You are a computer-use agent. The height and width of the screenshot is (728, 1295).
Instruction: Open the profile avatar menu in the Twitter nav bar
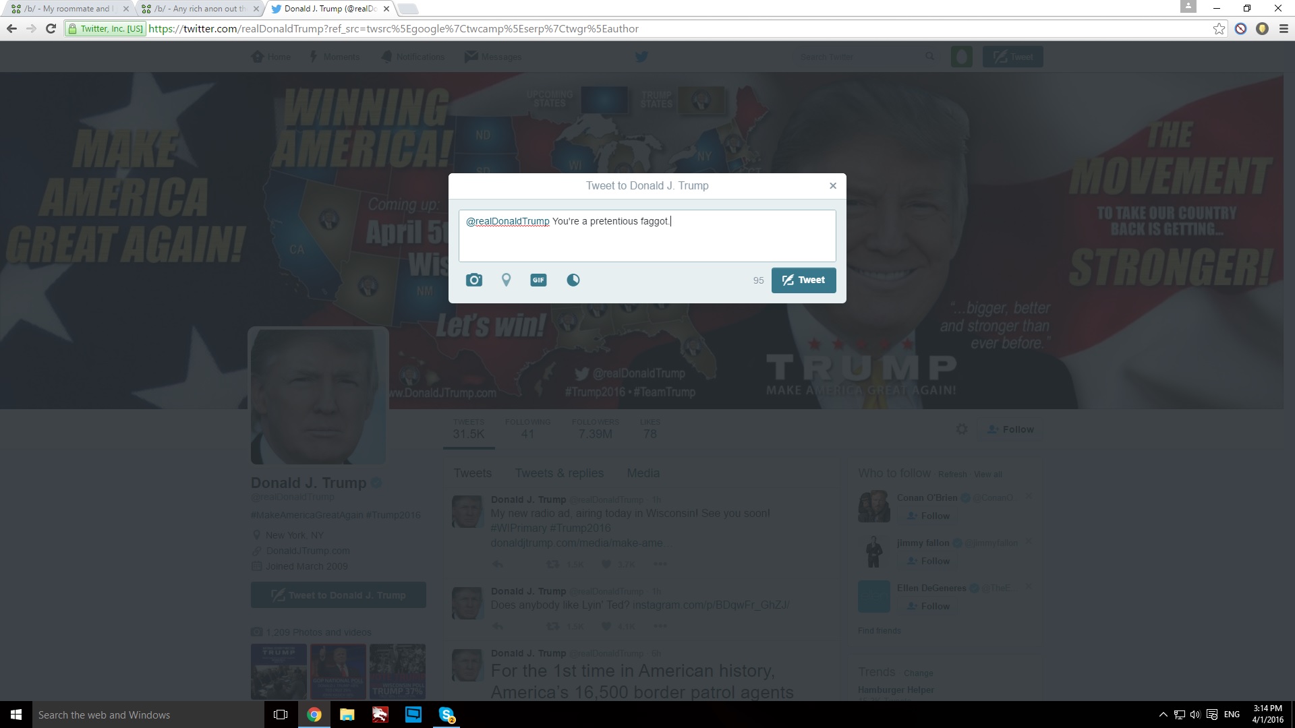pyautogui.click(x=962, y=57)
